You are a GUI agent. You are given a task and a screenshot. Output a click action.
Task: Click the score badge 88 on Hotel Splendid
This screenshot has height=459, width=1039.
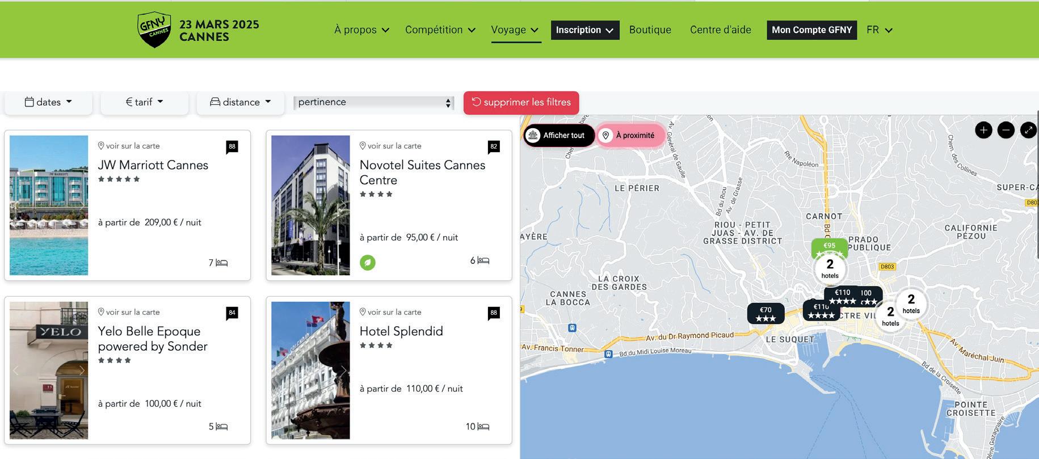494,313
